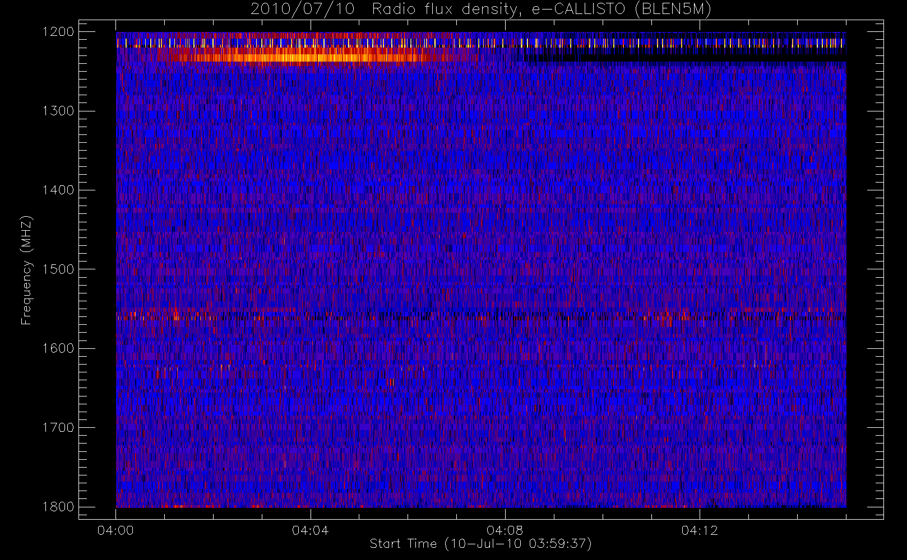Click the 04:04 time tick label
The height and width of the screenshot is (560, 907).
tap(310, 530)
